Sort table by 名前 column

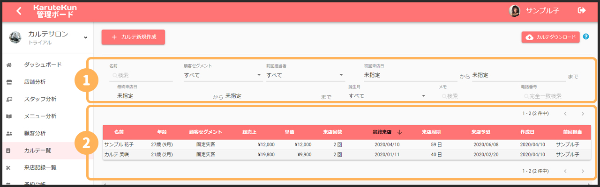click(x=119, y=132)
